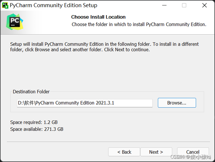This screenshot has width=215, height=162.
Task: Click the PyCharm PC logo in header
Action: [x=15, y=22]
